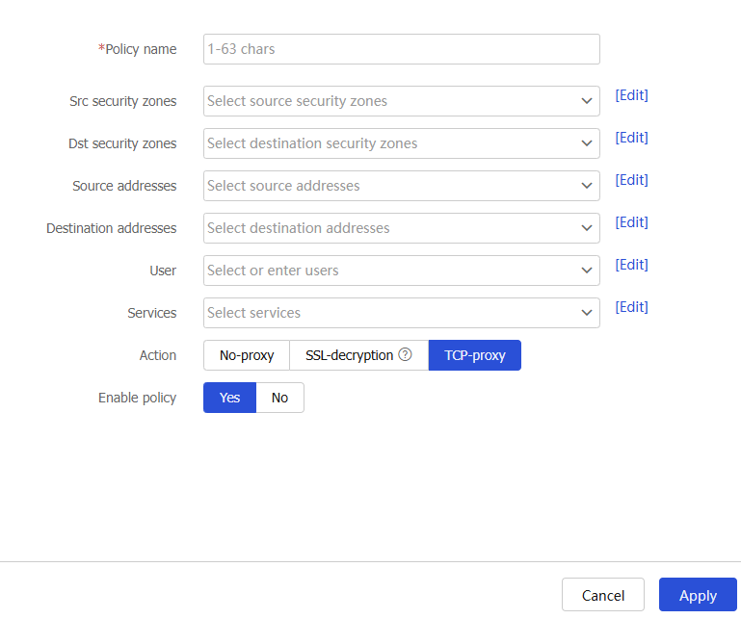The image size is (741, 619).
Task: Set Enable policy to No
Action: pos(279,398)
